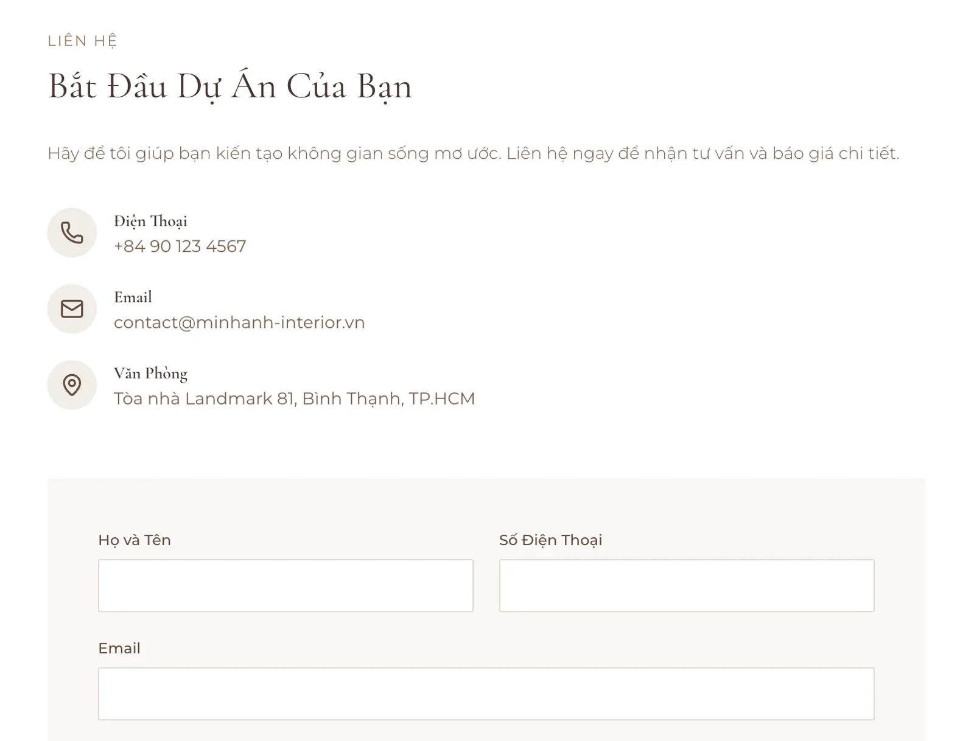This screenshot has height=741, width=974.
Task: Click the Họ và Tên field label
Action: pos(135,540)
